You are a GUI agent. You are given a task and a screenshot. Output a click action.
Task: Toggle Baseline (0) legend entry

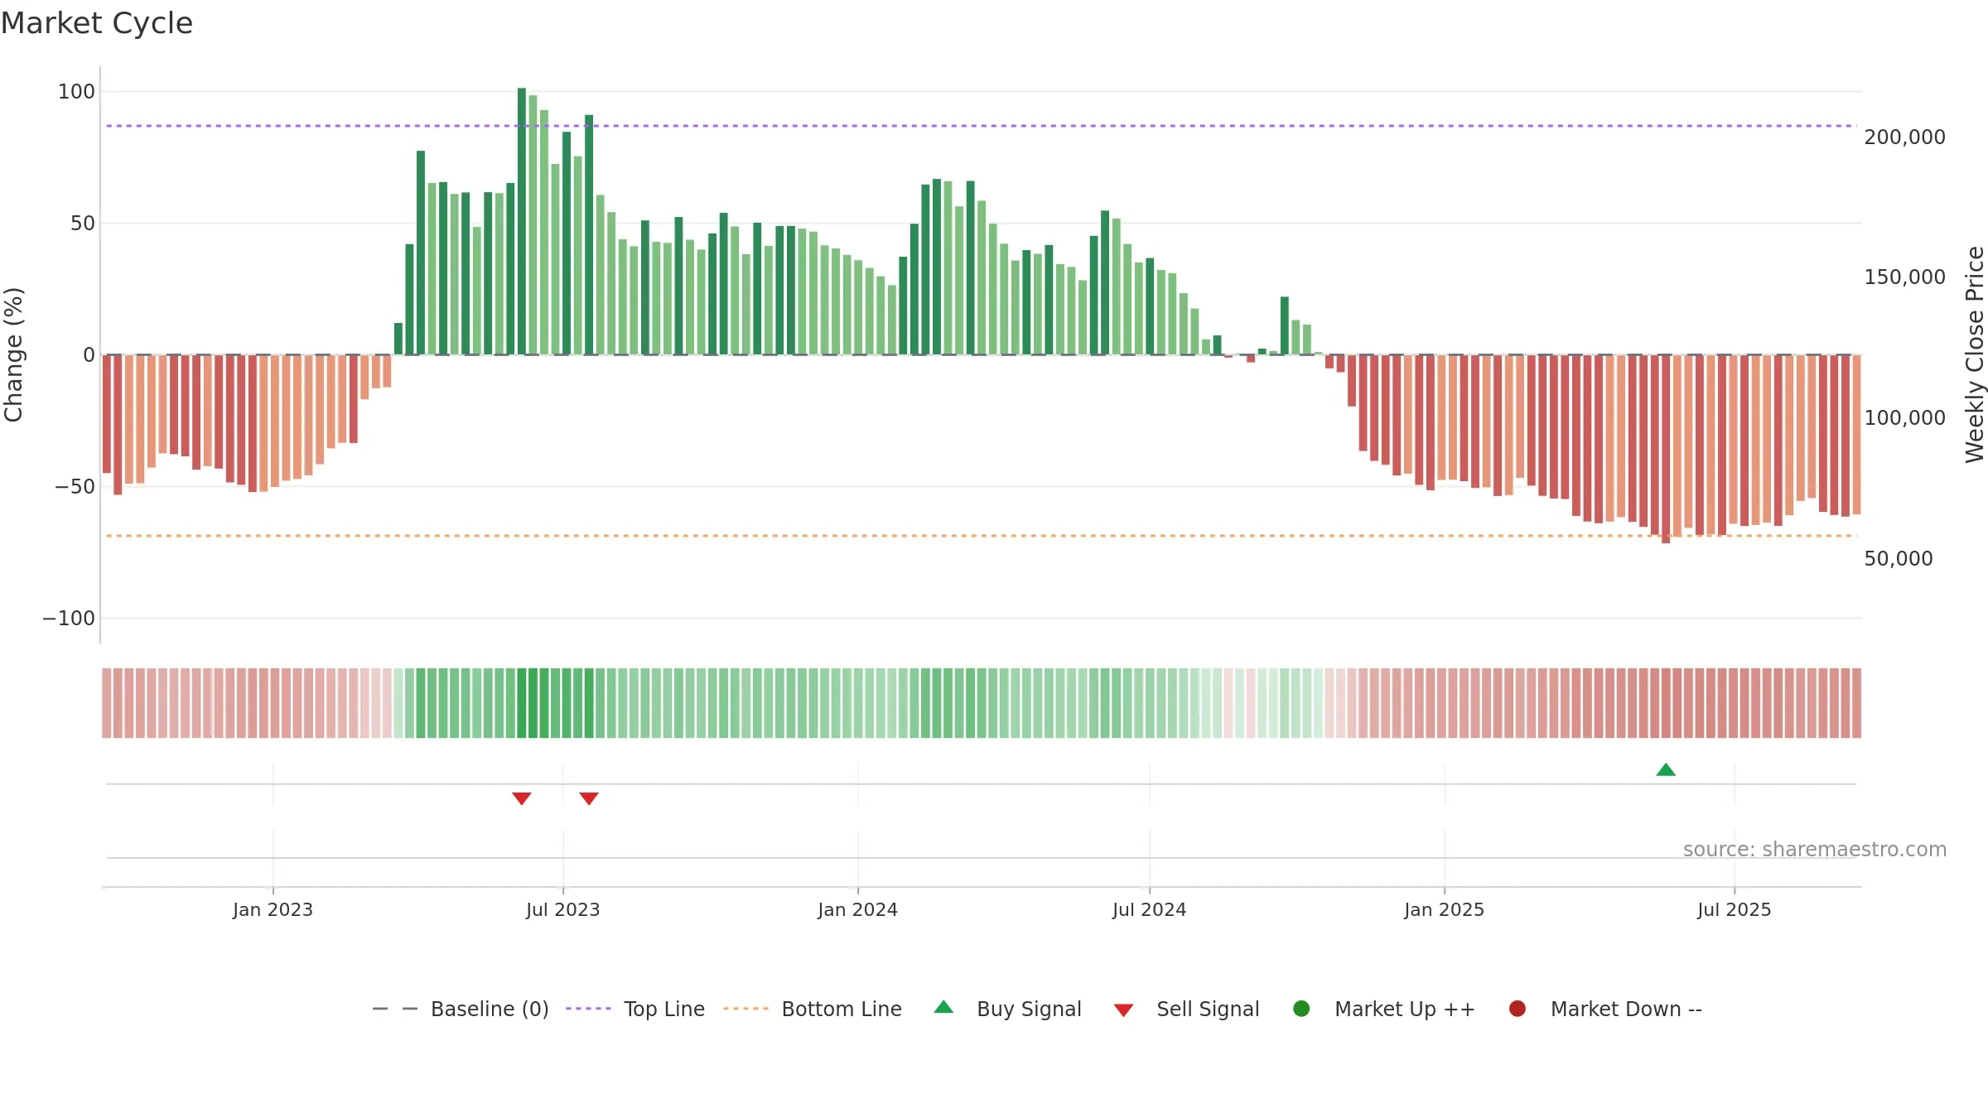pyautogui.click(x=461, y=1009)
